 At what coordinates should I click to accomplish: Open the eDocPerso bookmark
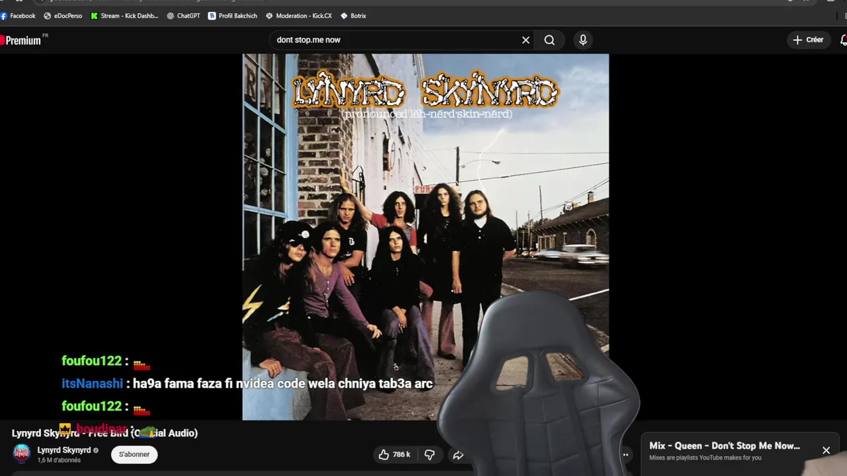(63, 16)
